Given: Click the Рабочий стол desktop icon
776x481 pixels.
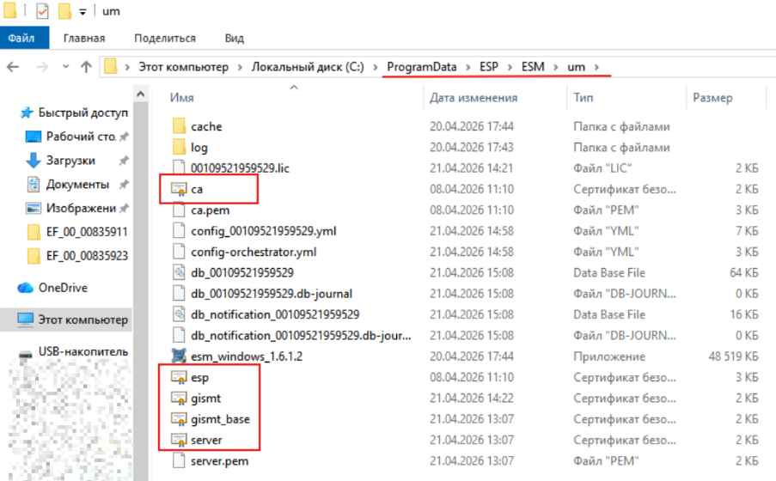Looking at the screenshot, I should click(x=34, y=137).
